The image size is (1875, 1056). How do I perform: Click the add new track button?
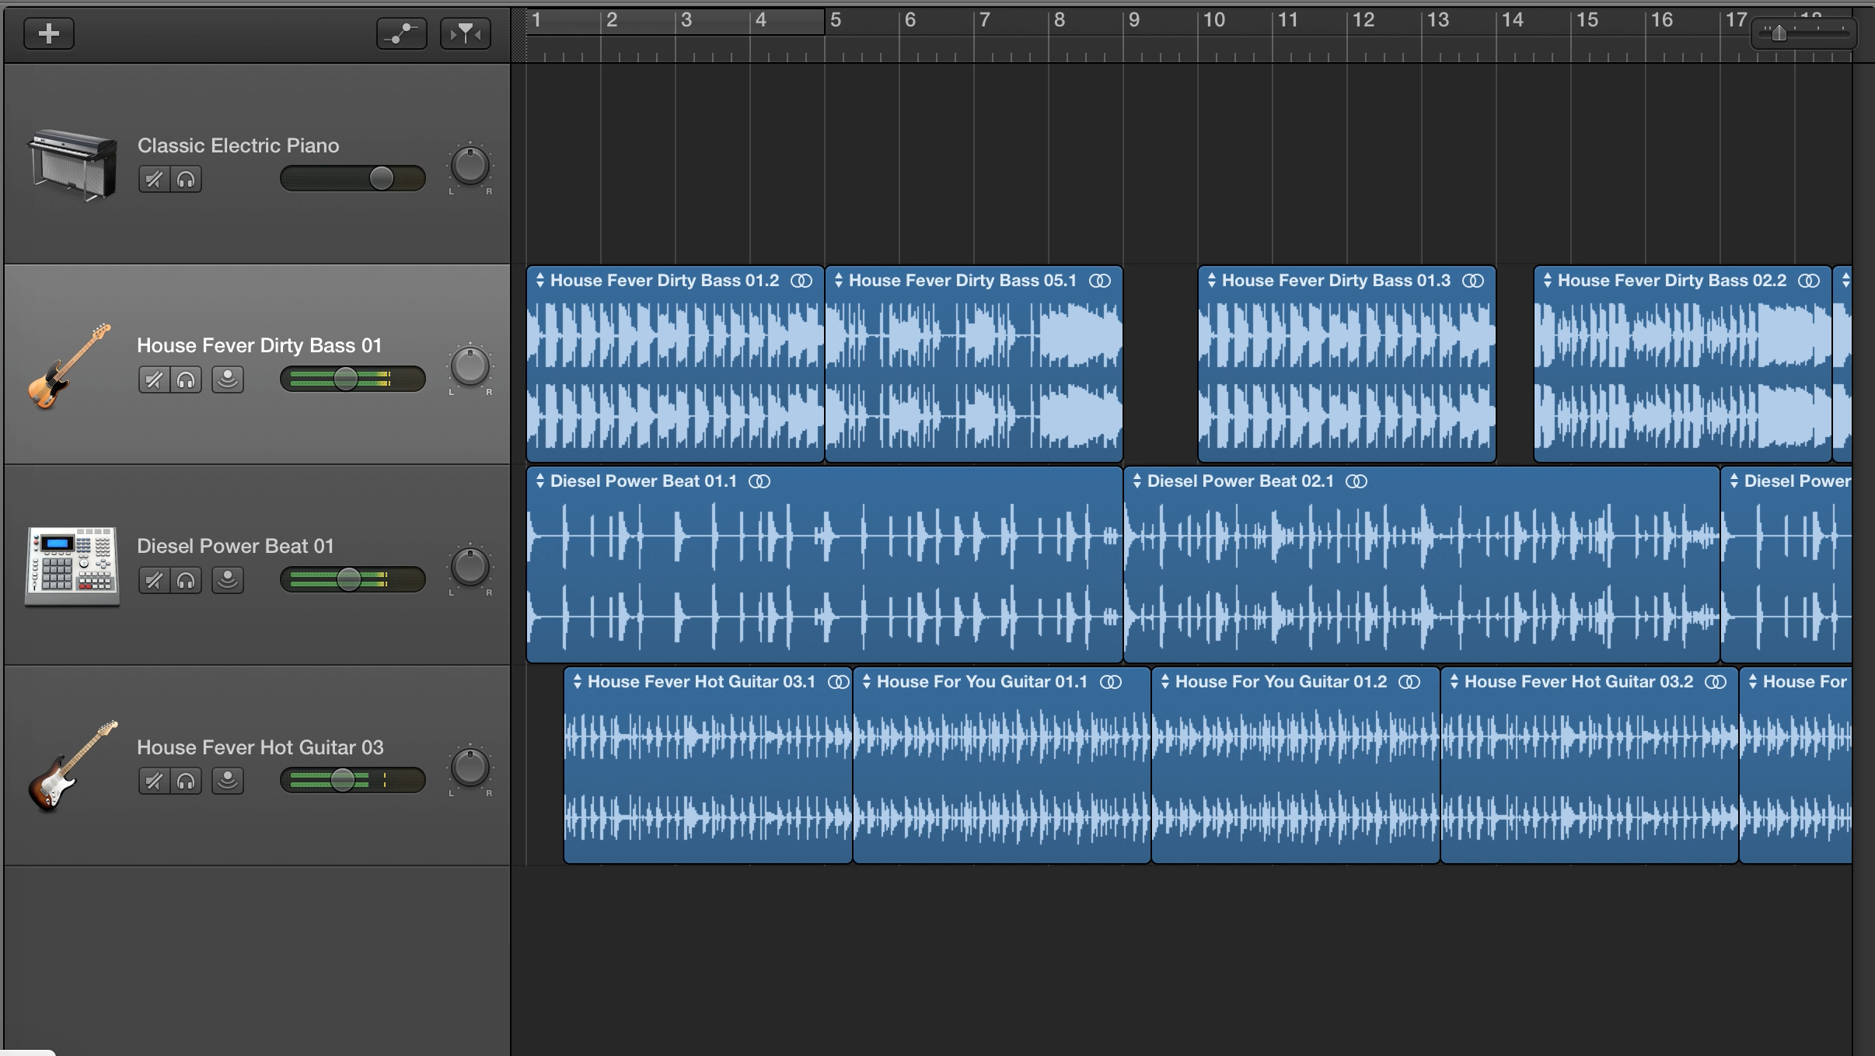47,33
